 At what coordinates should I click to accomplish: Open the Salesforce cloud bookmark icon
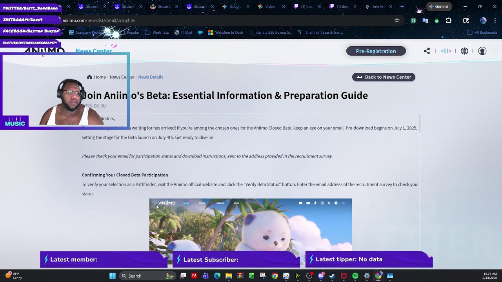200,33
